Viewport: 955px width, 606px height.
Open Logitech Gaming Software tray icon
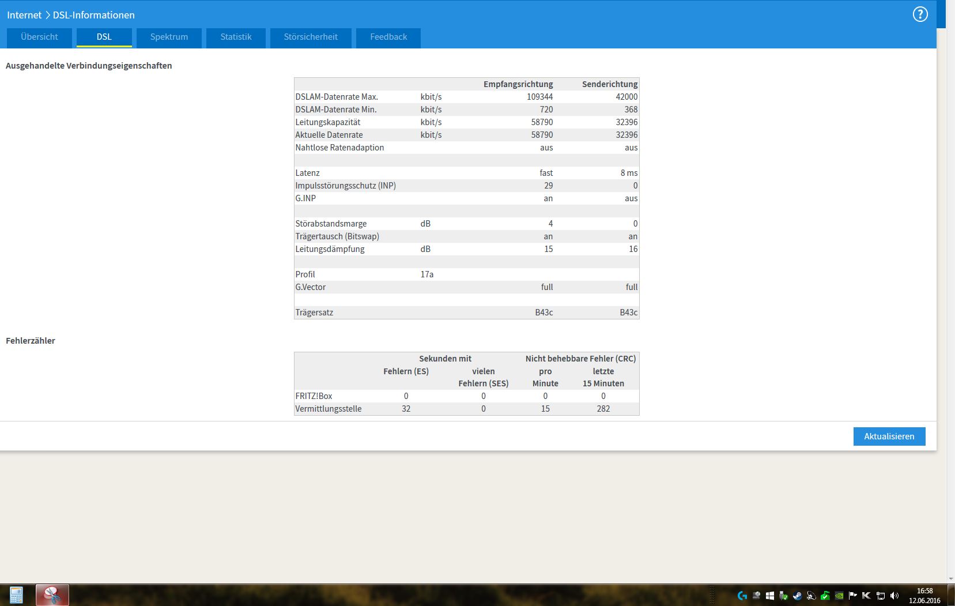coord(742,596)
